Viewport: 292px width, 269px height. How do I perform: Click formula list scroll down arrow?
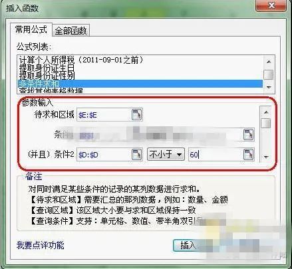point(269,88)
